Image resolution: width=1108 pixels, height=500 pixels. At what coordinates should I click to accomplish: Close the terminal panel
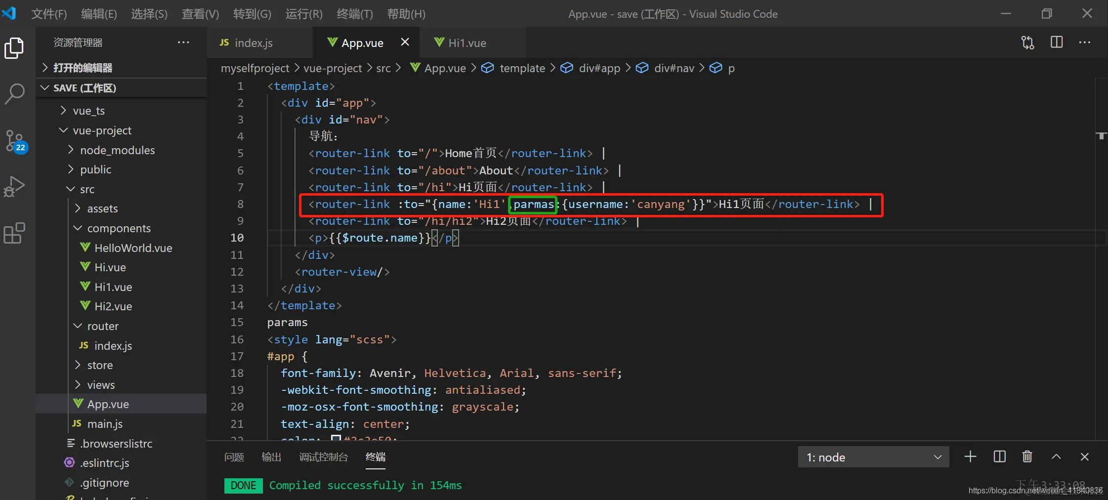click(x=1085, y=457)
